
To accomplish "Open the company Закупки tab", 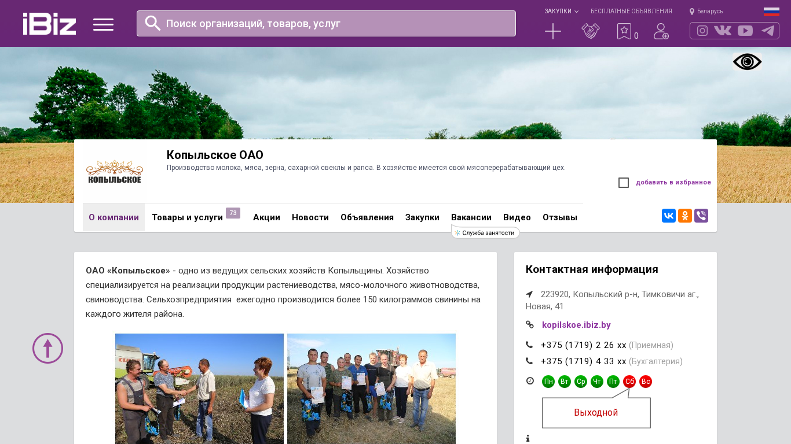I will click(422, 217).
